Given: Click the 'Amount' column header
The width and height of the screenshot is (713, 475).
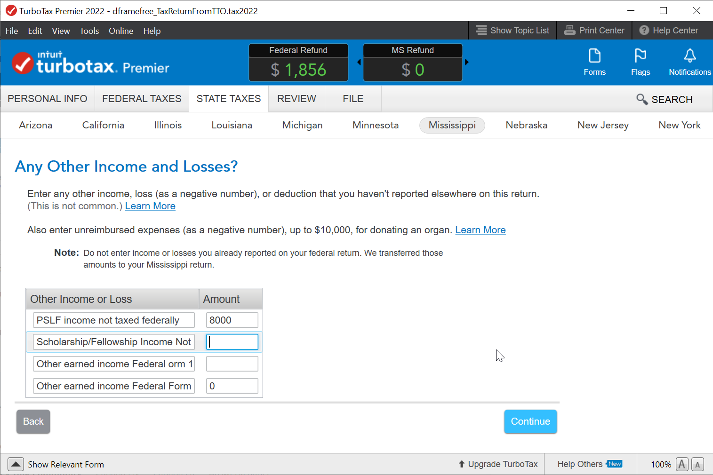Looking at the screenshot, I should 231,299.
